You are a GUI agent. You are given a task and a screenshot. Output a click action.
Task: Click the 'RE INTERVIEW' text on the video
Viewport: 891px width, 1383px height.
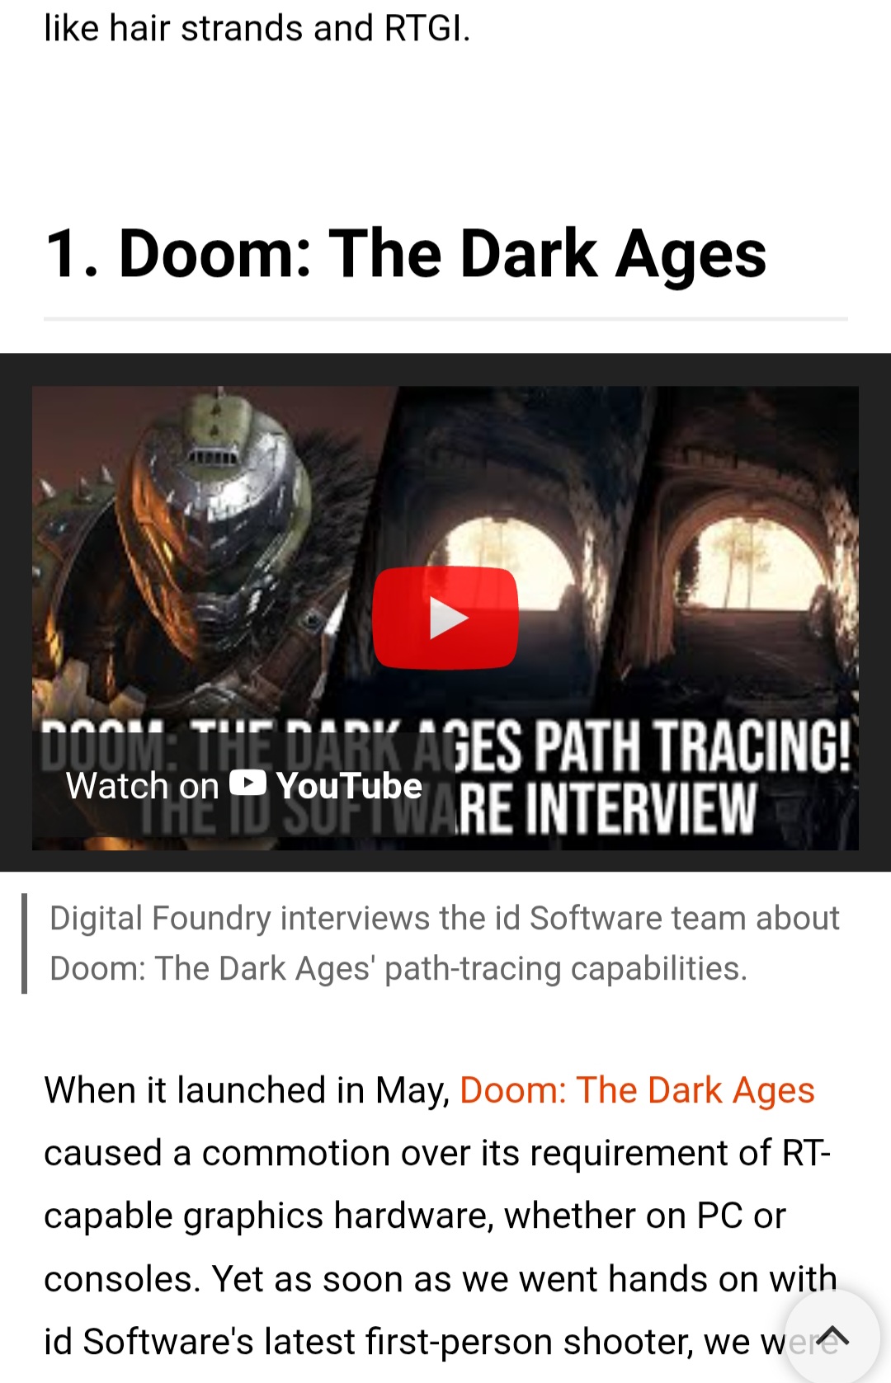point(606,809)
